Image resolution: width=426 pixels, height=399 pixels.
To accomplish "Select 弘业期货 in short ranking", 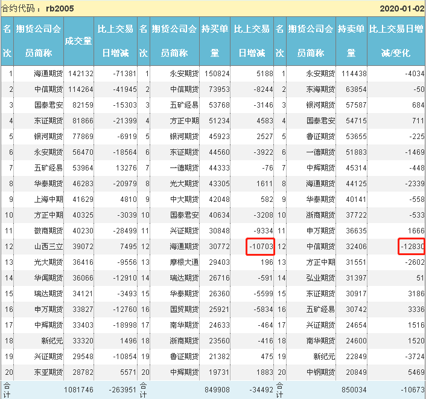I will 320,278.
